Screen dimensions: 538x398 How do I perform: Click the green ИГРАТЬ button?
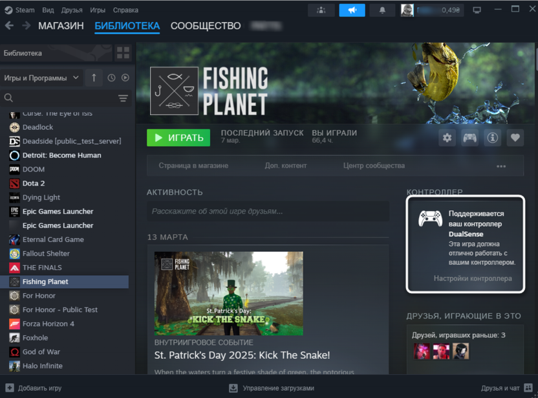178,138
